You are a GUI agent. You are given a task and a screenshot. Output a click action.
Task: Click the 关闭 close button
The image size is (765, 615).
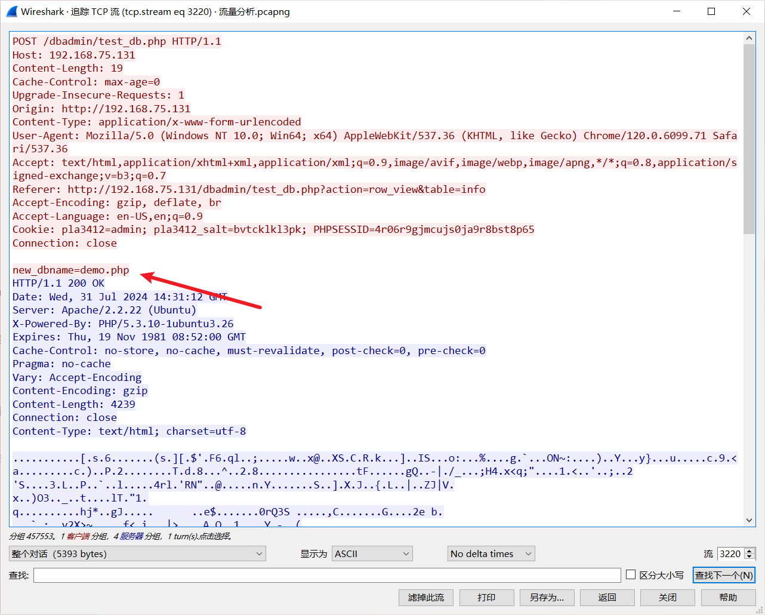[668, 597]
